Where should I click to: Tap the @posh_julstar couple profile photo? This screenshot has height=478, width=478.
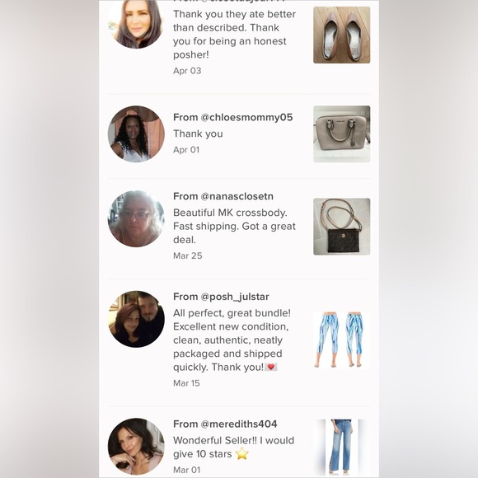[136, 319]
